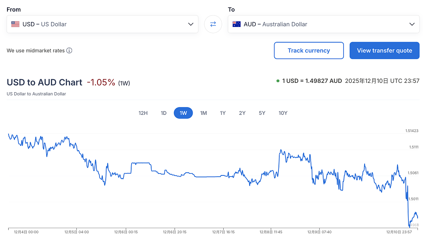The height and width of the screenshot is (236, 423).
Task: Click the US Dollar to Australian Dollar subtitle
Action: click(x=36, y=94)
